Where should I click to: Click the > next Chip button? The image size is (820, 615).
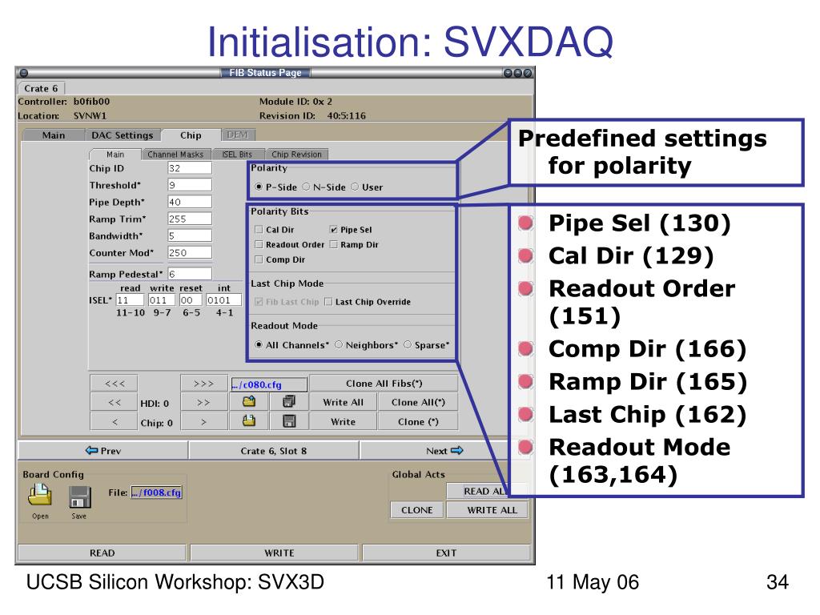(204, 421)
